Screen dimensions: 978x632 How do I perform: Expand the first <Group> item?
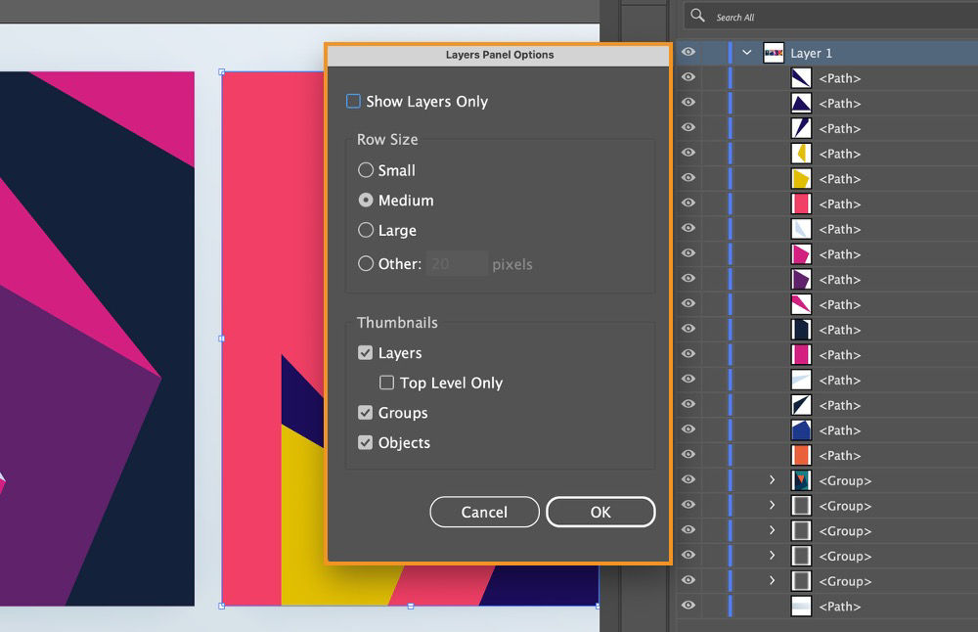pos(772,480)
